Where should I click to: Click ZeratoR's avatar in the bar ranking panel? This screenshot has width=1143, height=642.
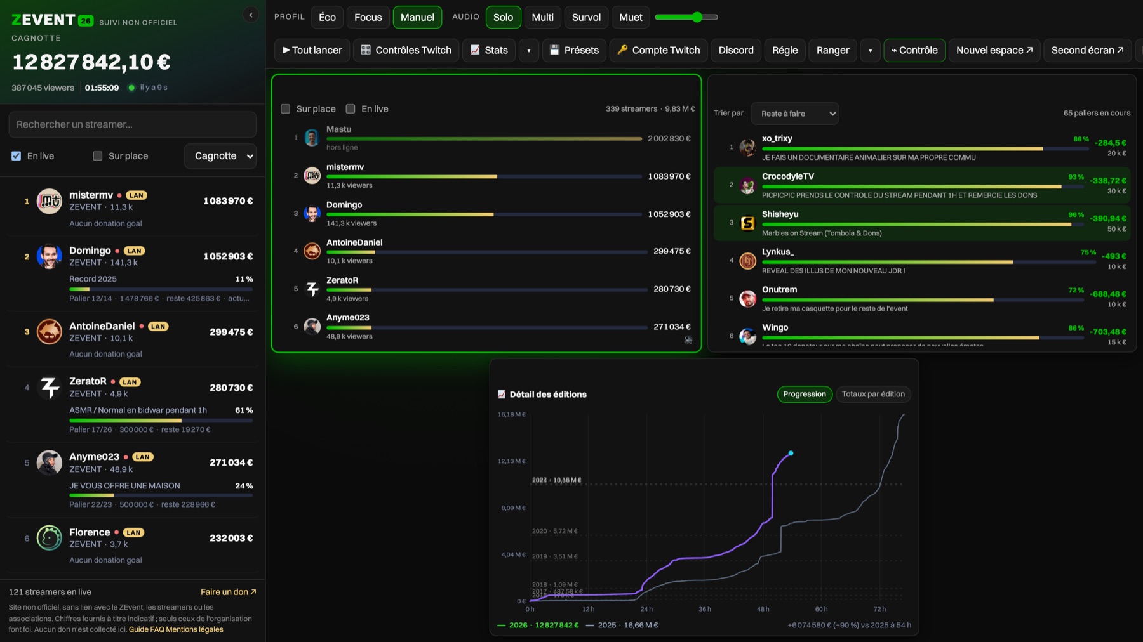[x=312, y=289]
